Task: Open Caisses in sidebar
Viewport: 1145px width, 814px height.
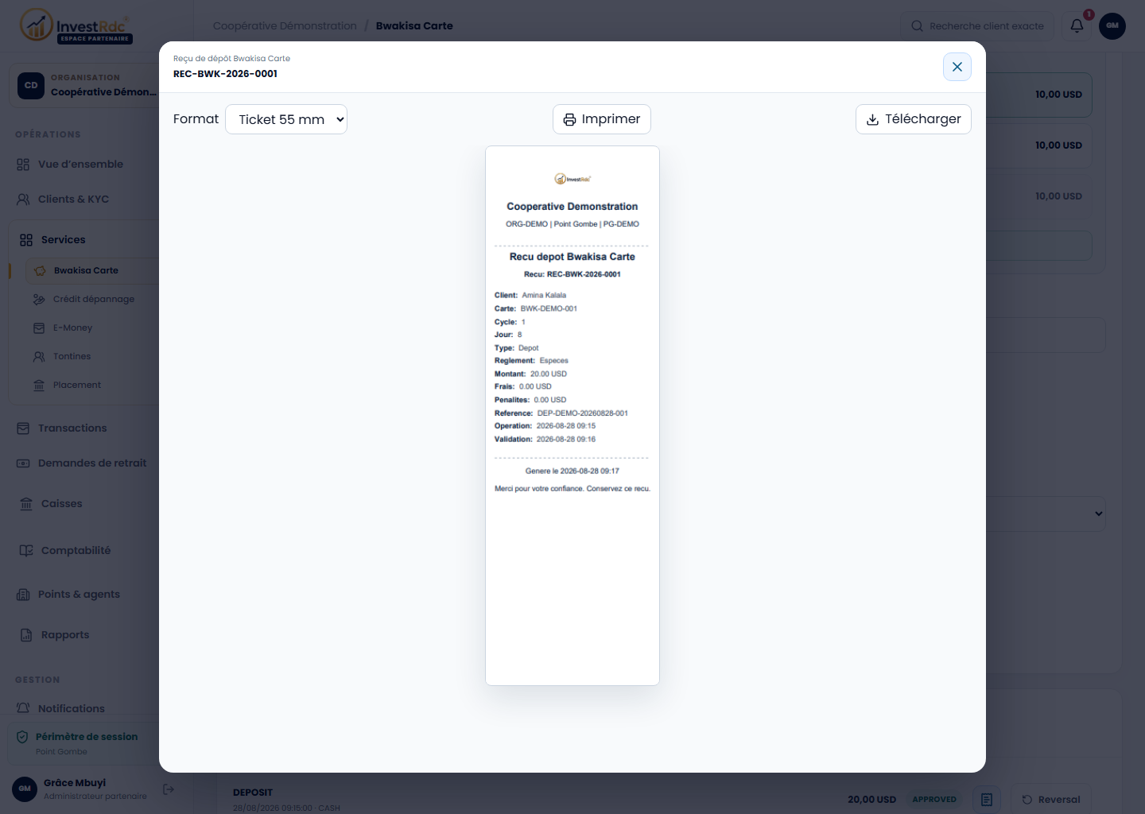Action: (x=61, y=503)
